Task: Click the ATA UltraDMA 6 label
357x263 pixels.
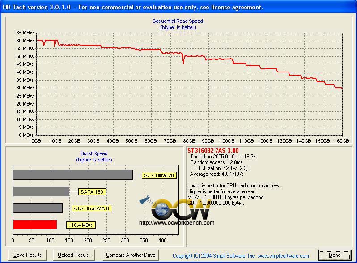Action: pos(92,208)
